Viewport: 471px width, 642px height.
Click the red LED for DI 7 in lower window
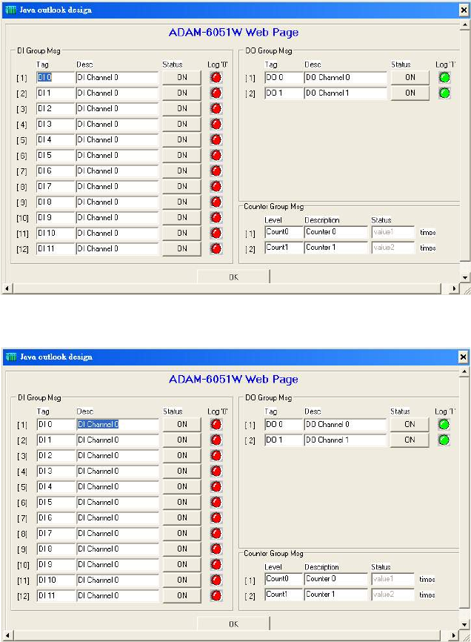pos(216,533)
